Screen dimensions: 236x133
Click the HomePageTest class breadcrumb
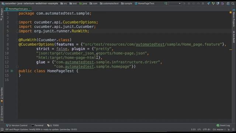coord(145,3)
